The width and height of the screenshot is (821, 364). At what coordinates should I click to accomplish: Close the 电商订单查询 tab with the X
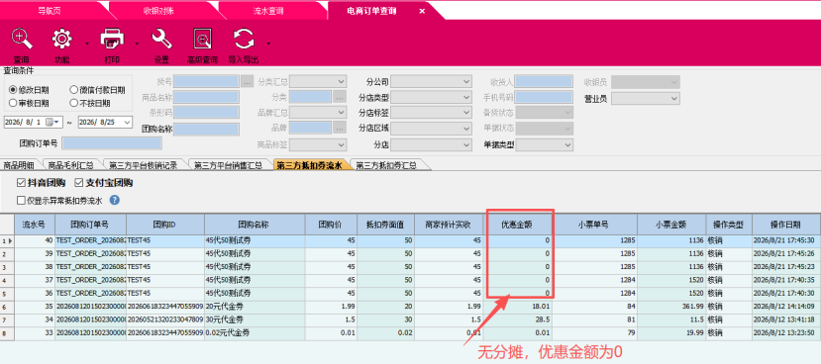(422, 11)
